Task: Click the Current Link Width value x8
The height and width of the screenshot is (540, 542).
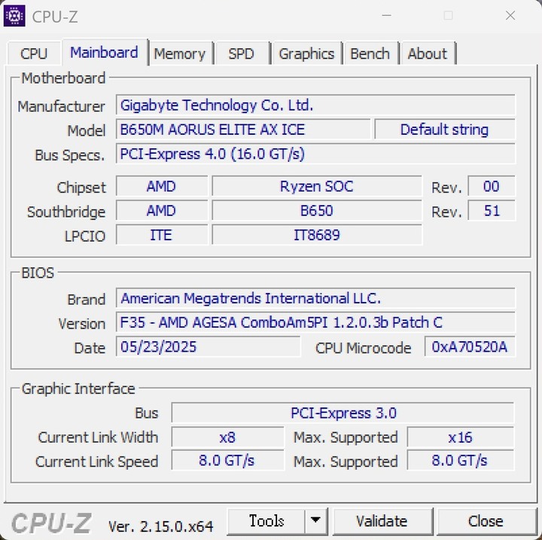Action: [228, 438]
